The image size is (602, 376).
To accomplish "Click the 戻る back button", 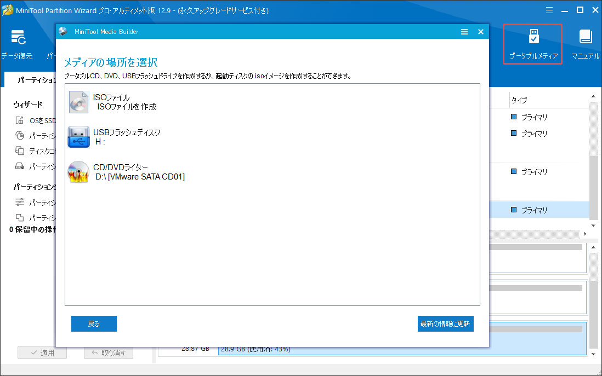I will click(x=94, y=324).
